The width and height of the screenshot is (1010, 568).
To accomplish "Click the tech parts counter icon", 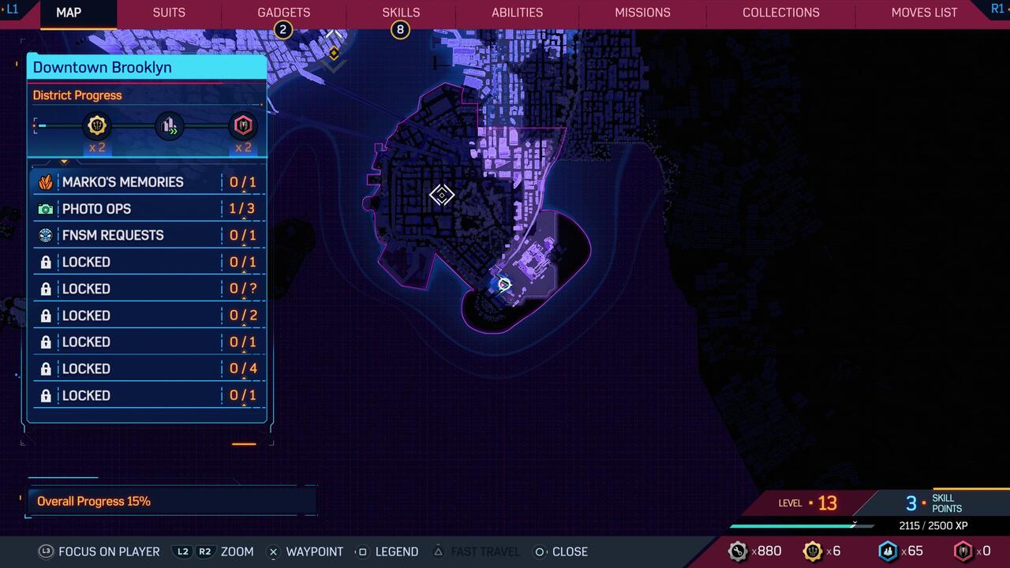I will coord(737,551).
